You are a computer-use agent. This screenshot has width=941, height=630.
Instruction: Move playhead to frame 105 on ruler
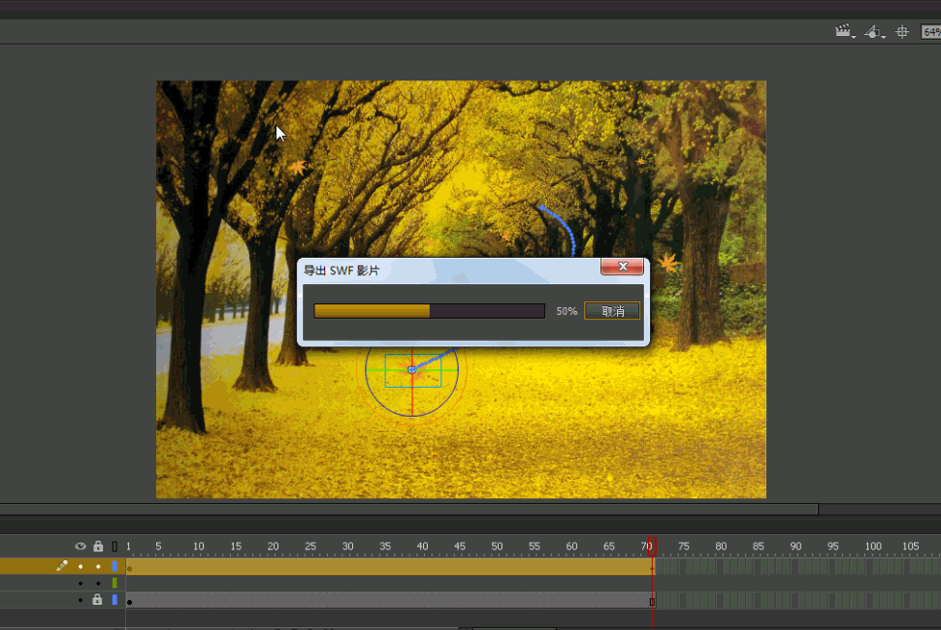point(911,546)
